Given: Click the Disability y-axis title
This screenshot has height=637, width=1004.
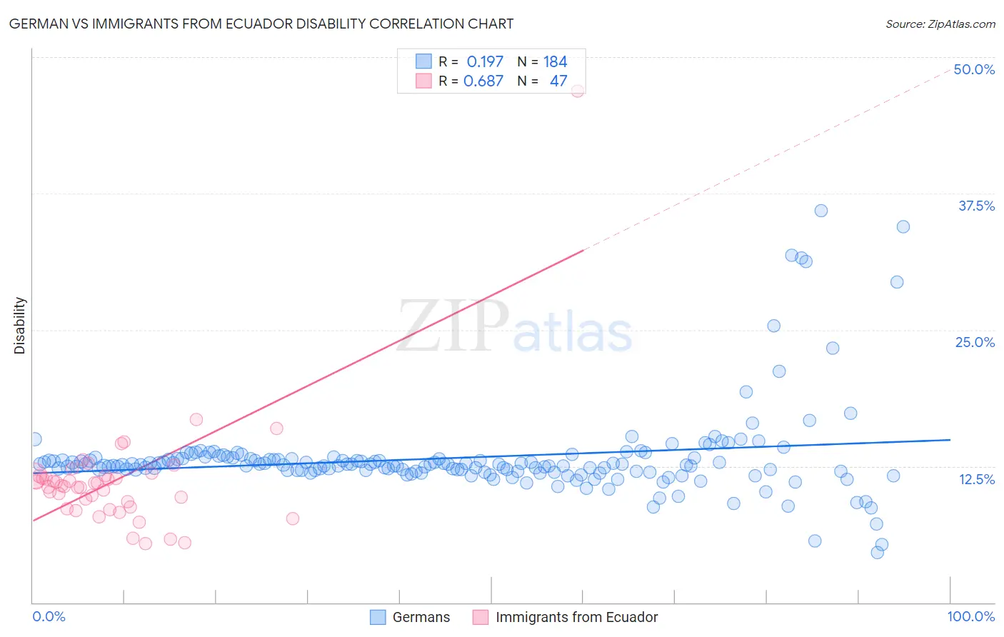Looking at the screenshot, I should tap(20, 326).
